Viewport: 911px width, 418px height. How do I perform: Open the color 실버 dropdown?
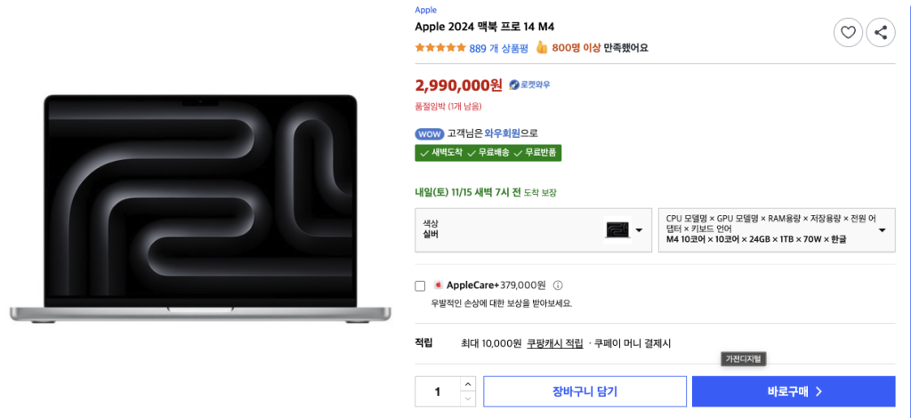click(533, 229)
